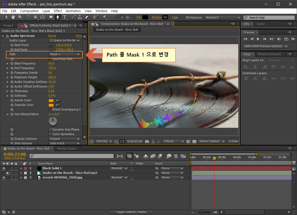Expand the Maximum Height property
The width and height of the screenshot is (297, 215).
[8, 77]
